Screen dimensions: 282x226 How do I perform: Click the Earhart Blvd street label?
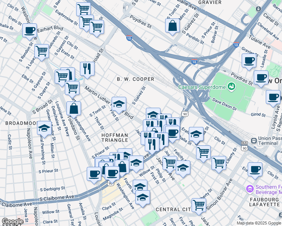click(50, 29)
